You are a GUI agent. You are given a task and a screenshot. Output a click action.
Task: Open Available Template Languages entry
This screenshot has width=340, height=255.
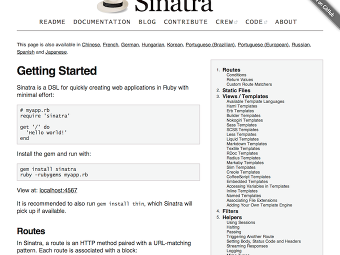point(255,101)
